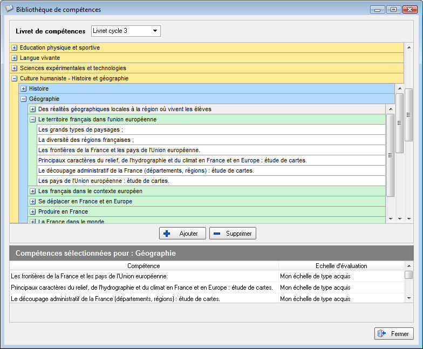423x349 pixels.
Task: Click the door icon on Fermer
Action: [381, 333]
